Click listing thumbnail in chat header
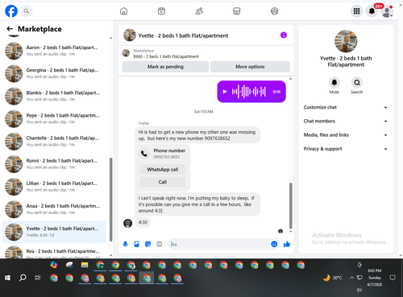 tap(130, 35)
